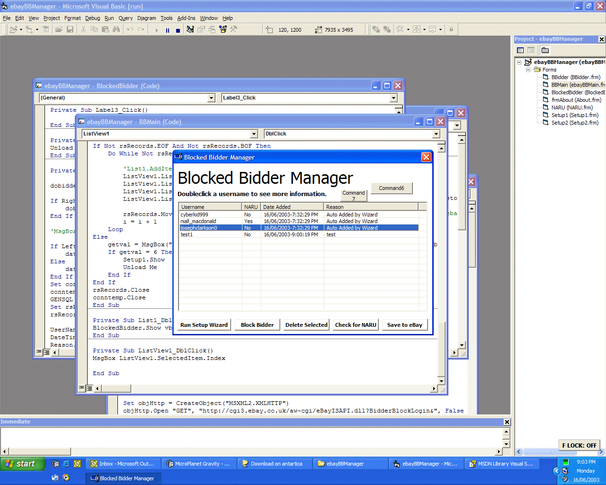Switch to Inbox - Microsoft Outlook taskbar item
Image resolution: width=606 pixels, height=485 pixels.
coord(123,464)
